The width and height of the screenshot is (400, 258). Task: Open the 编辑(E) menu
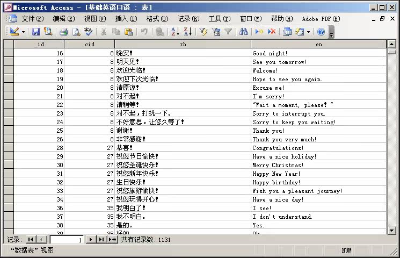[x=64, y=19]
